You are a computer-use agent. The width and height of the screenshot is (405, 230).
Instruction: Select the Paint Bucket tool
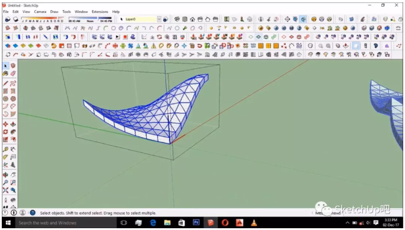pos(5,74)
